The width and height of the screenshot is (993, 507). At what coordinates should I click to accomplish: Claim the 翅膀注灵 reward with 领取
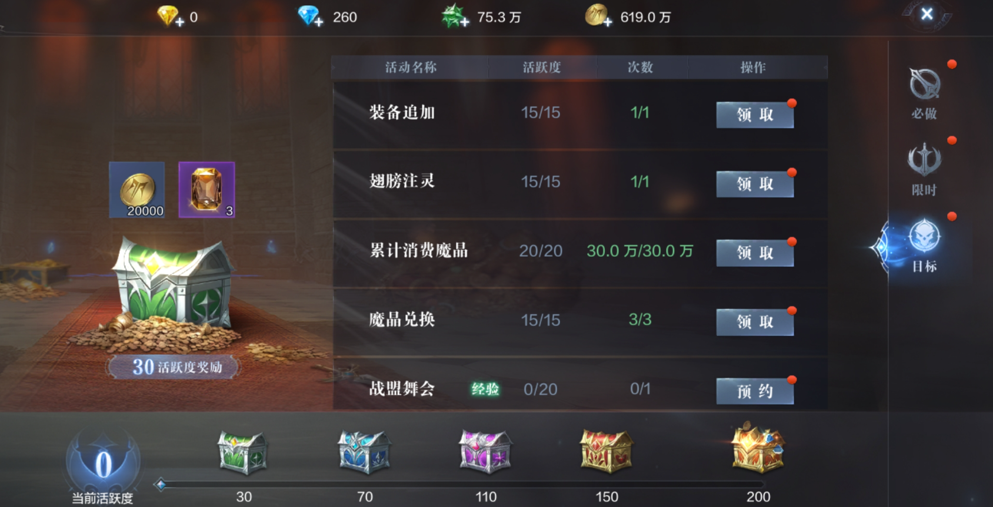tap(755, 184)
